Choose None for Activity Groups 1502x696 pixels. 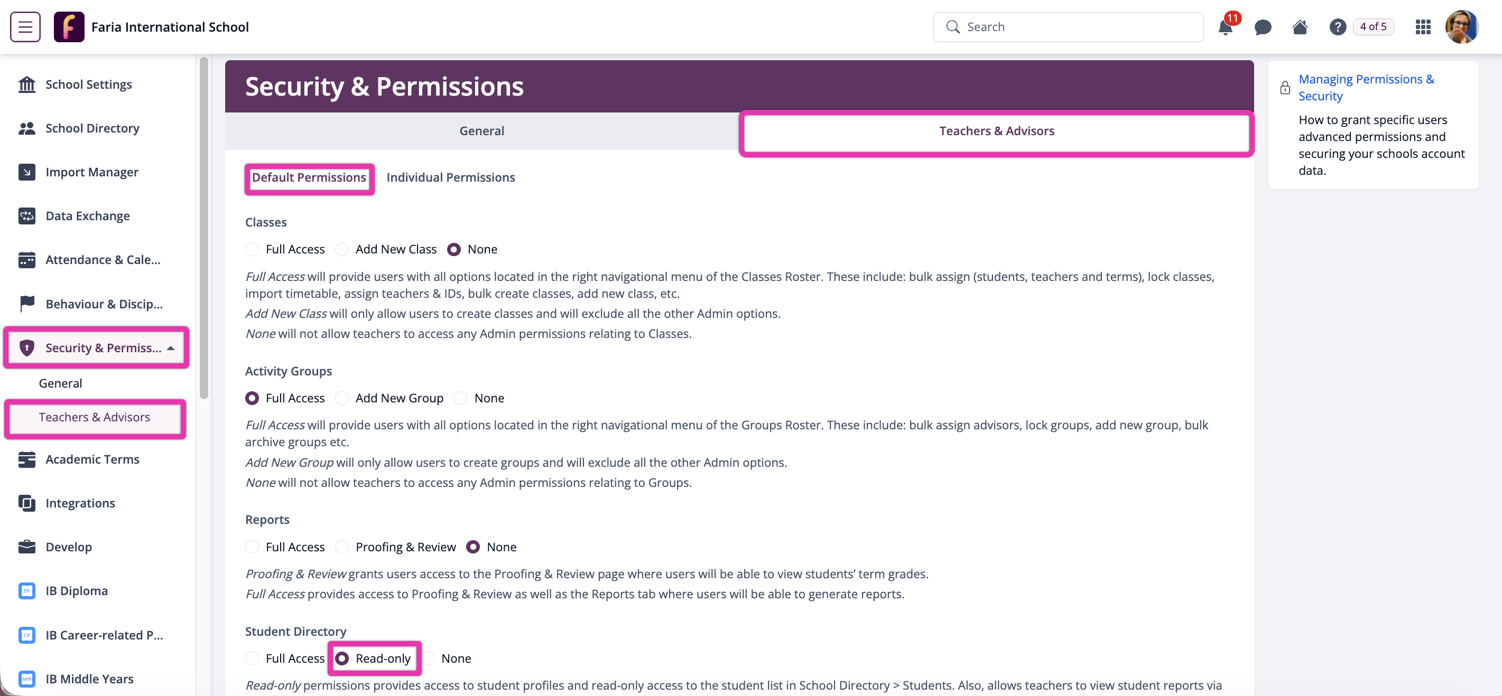tap(461, 398)
